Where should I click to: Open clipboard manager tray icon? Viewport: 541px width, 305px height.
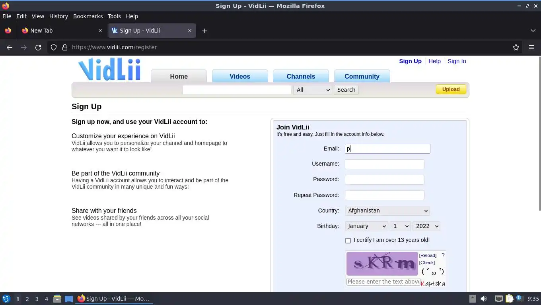coord(510,299)
